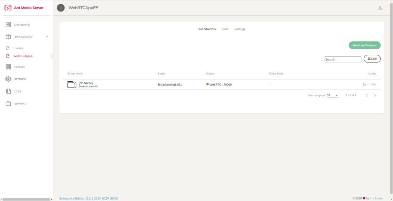Switch to the application Settings tab

[240, 29]
